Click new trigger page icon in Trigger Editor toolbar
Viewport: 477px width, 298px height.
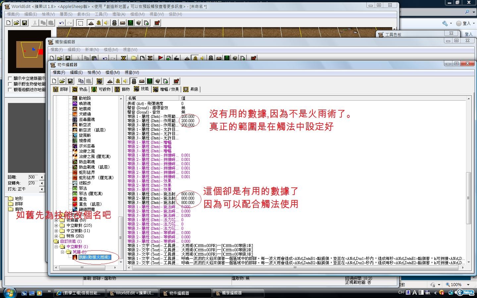point(142,58)
